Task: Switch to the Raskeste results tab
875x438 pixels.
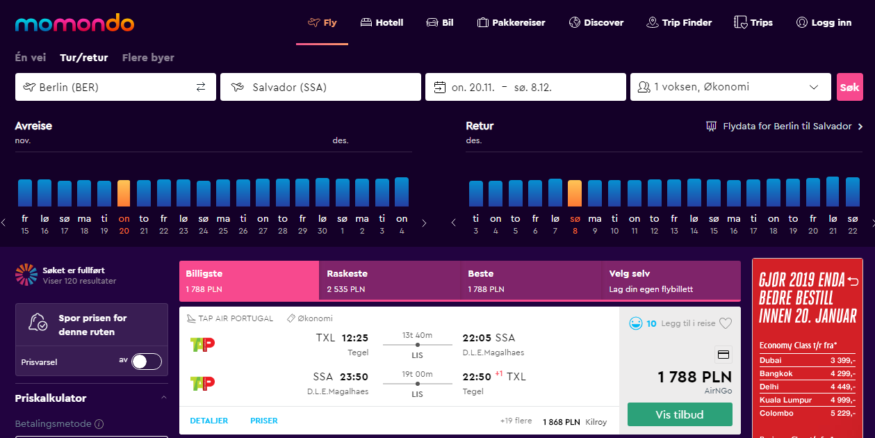Action: click(x=390, y=281)
